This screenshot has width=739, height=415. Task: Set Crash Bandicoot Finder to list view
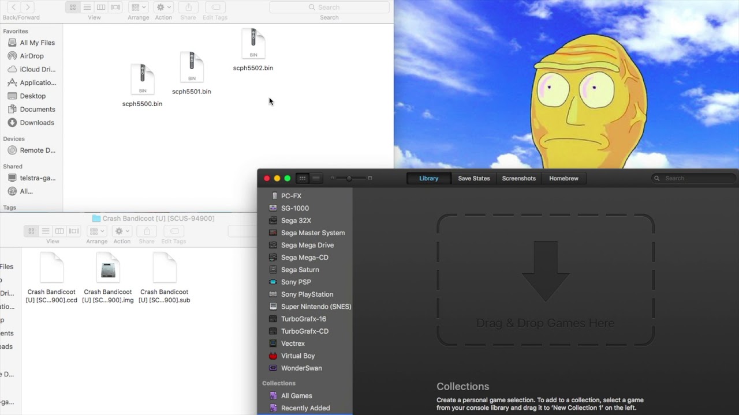(x=46, y=231)
